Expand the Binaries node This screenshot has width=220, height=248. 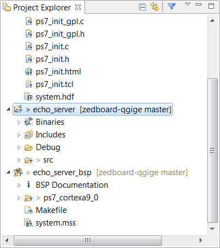click(x=19, y=122)
